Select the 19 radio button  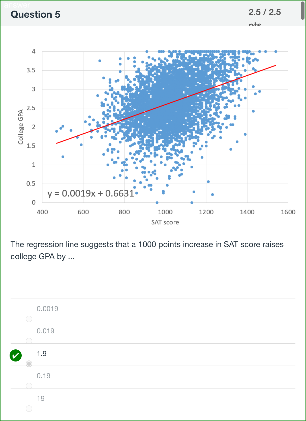(29, 409)
